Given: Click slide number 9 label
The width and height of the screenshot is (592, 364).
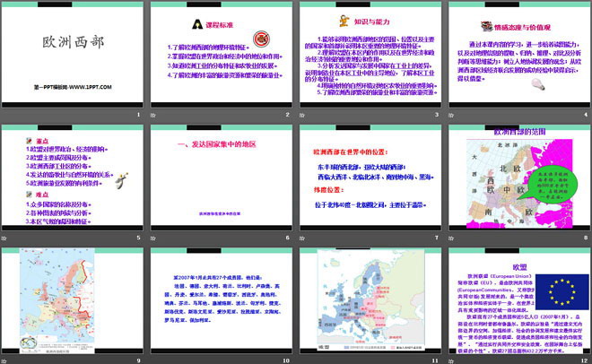Looking at the screenshot, I should (x=138, y=360).
